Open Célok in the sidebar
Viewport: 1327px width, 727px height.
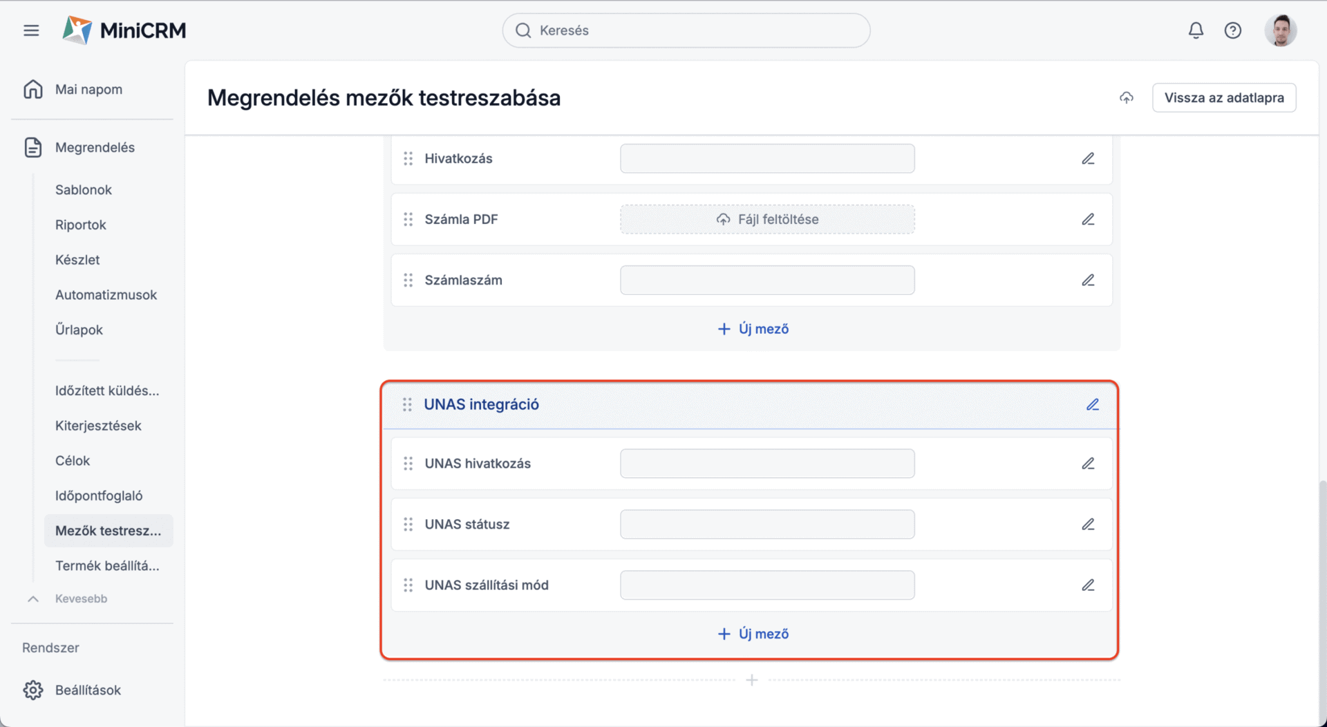pyautogui.click(x=73, y=460)
